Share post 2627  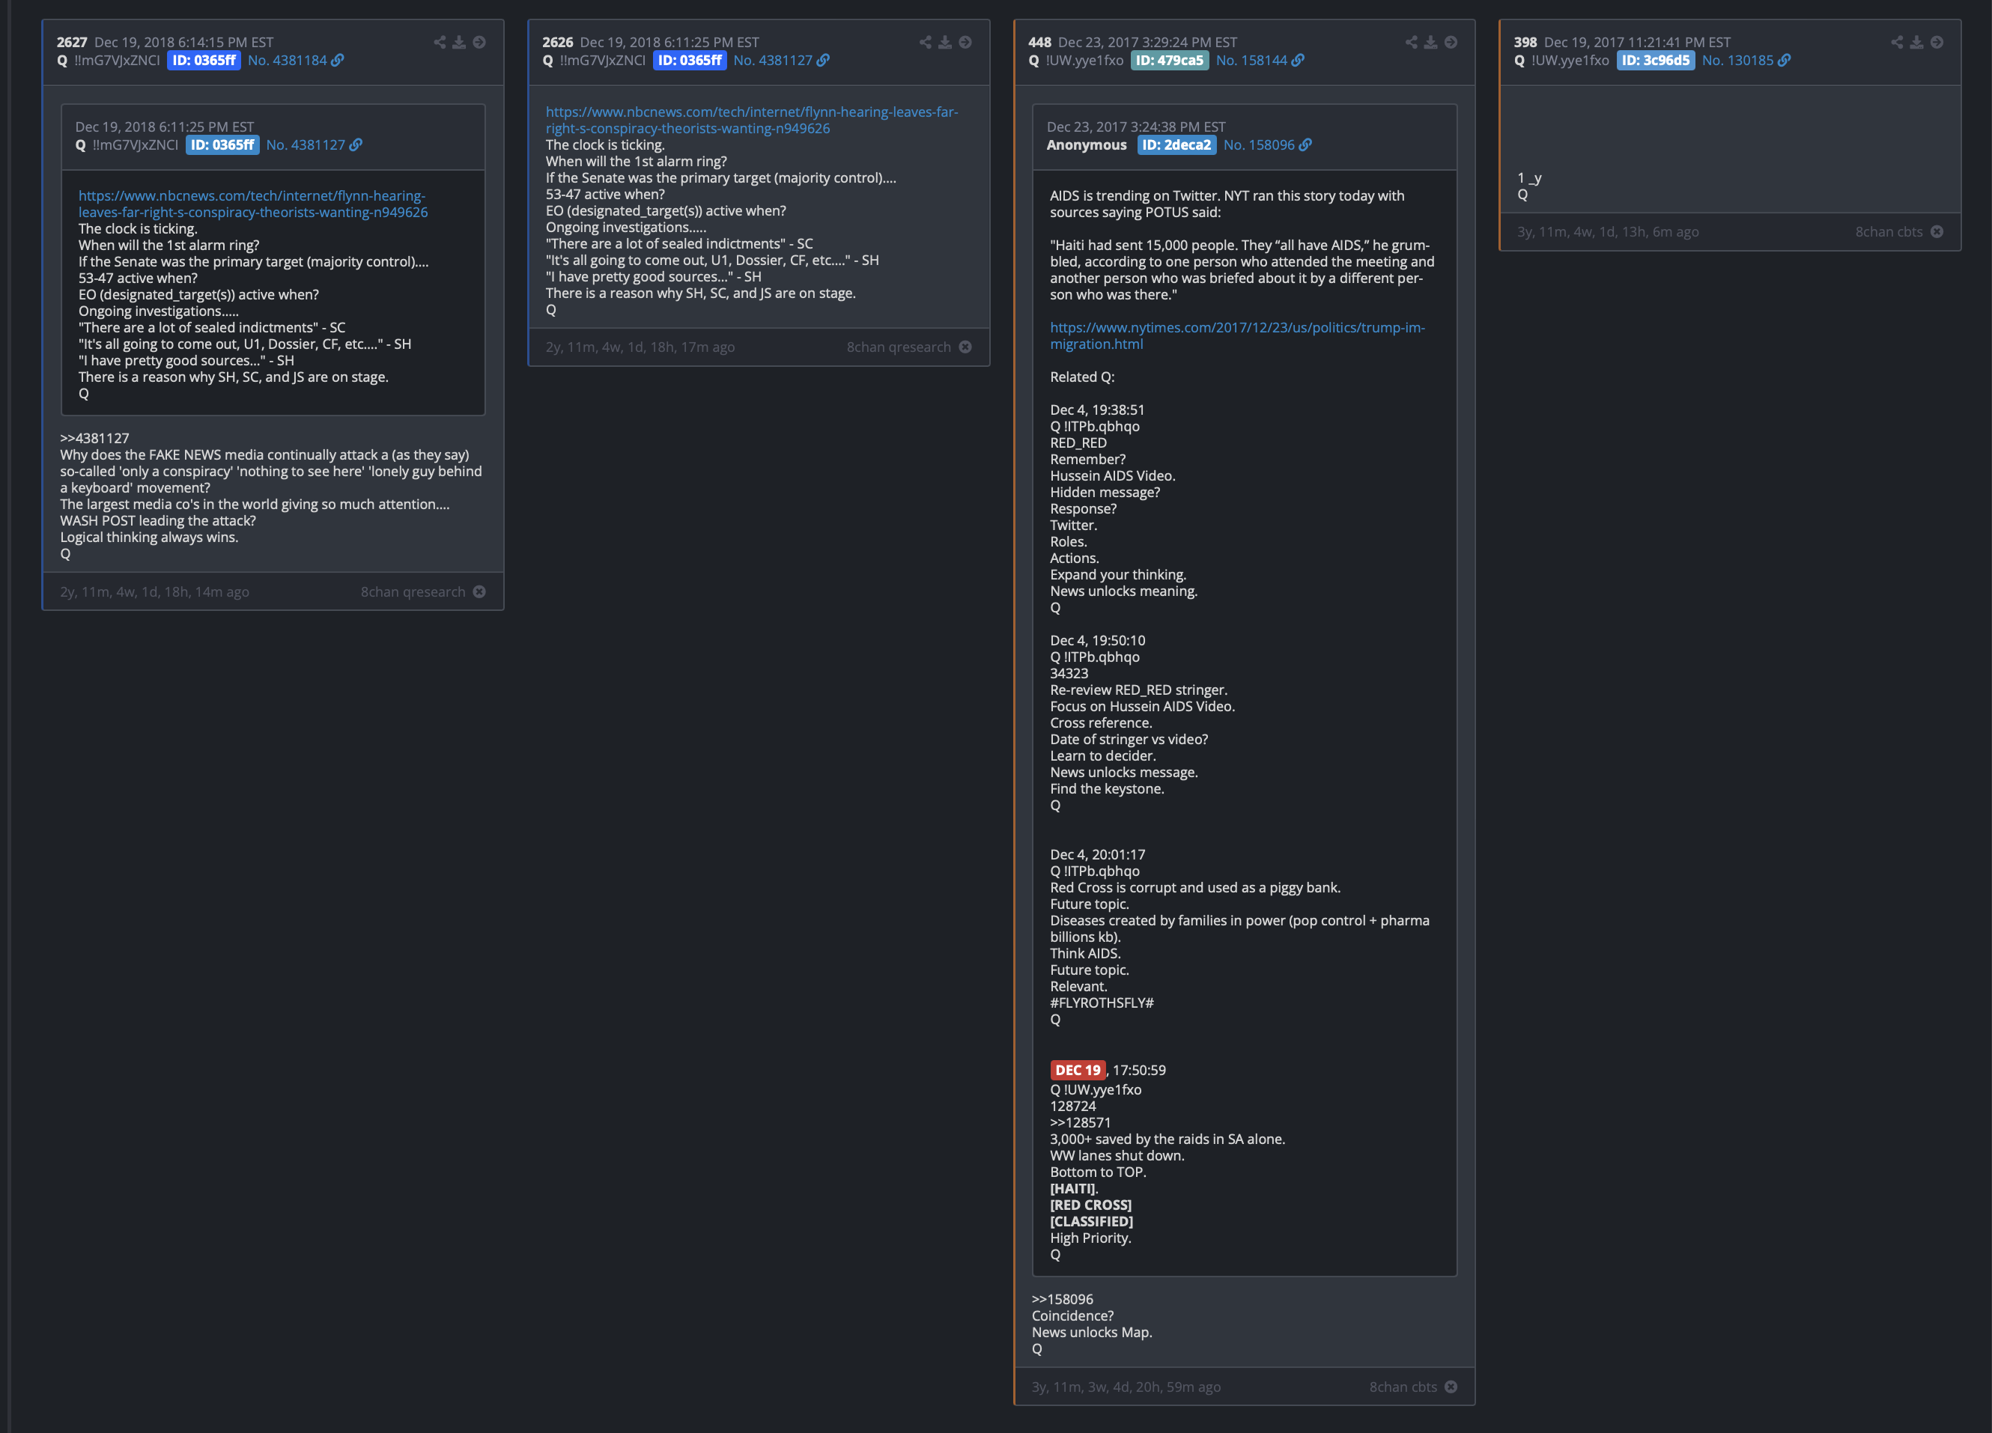tap(439, 42)
